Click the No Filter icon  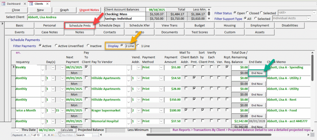click(60, 135)
